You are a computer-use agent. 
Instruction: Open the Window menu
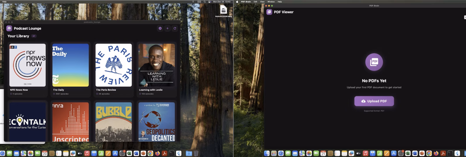(271, 2)
